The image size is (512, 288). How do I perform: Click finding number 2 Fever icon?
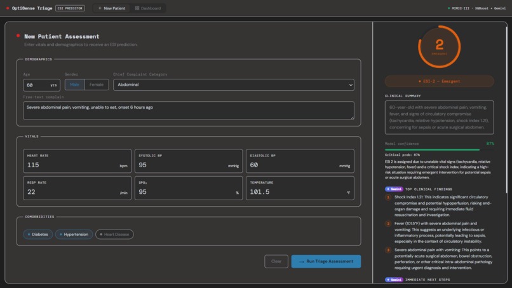pyautogui.click(x=388, y=224)
